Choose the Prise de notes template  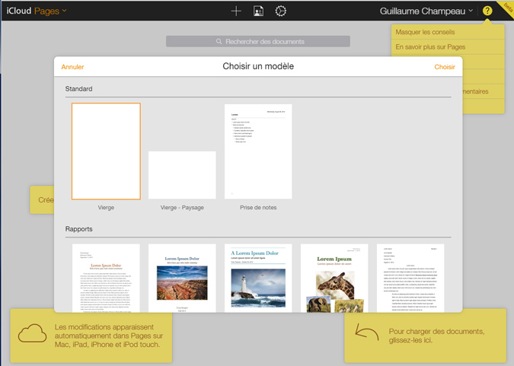(x=258, y=151)
